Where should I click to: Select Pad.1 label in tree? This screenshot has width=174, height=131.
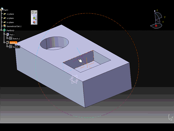12,35
